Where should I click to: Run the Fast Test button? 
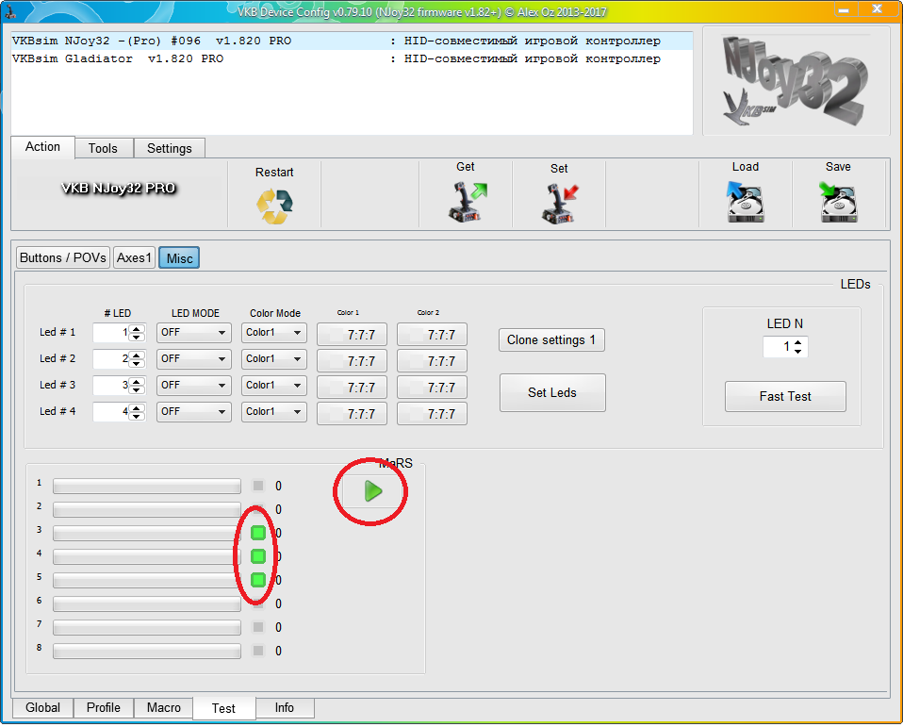pos(785,396)
